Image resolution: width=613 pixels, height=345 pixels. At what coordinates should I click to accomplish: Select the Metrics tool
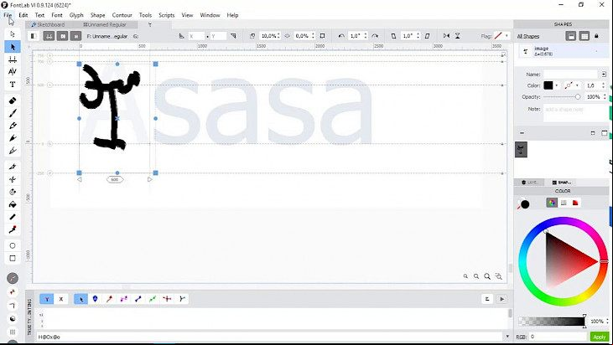click(x=13, y=59)
